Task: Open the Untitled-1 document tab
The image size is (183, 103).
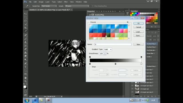Action: (49, 10)
